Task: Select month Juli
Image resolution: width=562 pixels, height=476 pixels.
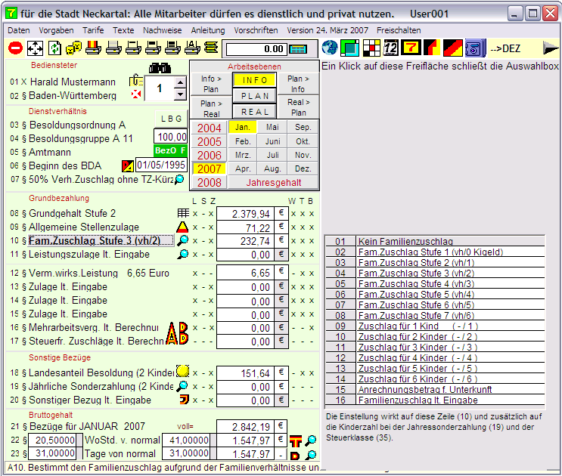Action: pos(273,155)
